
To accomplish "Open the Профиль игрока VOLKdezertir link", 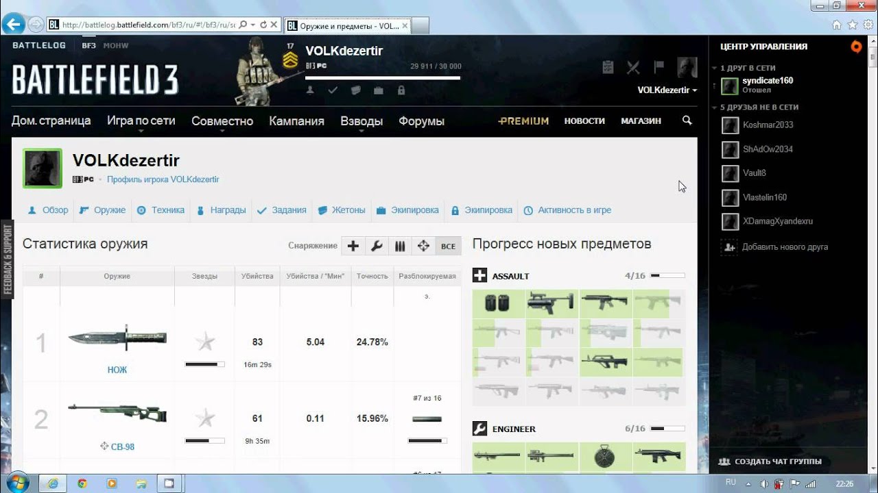I will click(x=163, y=179).
